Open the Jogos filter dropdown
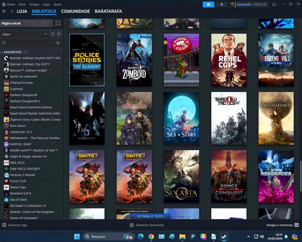 coord(24,34)
